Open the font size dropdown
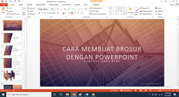Viewport: 179px width, 97px height. point(56,9)
